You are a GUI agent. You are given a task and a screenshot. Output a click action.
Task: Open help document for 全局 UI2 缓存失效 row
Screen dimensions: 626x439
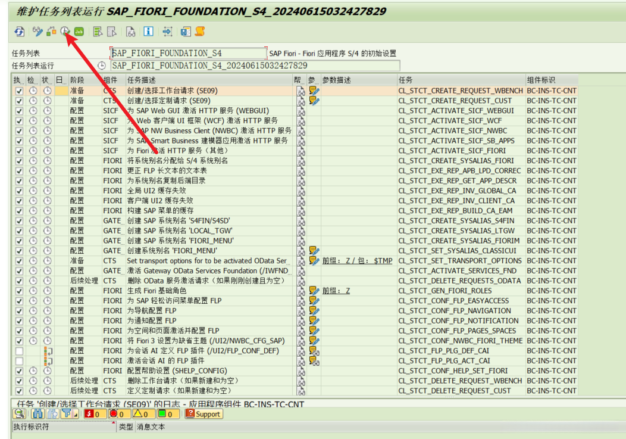(301, 191)
